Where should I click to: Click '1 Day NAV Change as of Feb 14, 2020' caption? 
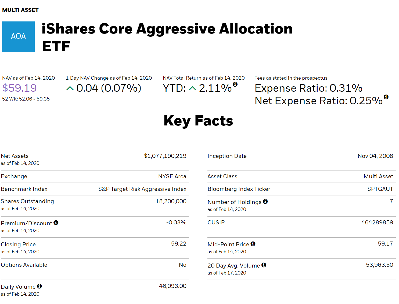tap(109, 78)
